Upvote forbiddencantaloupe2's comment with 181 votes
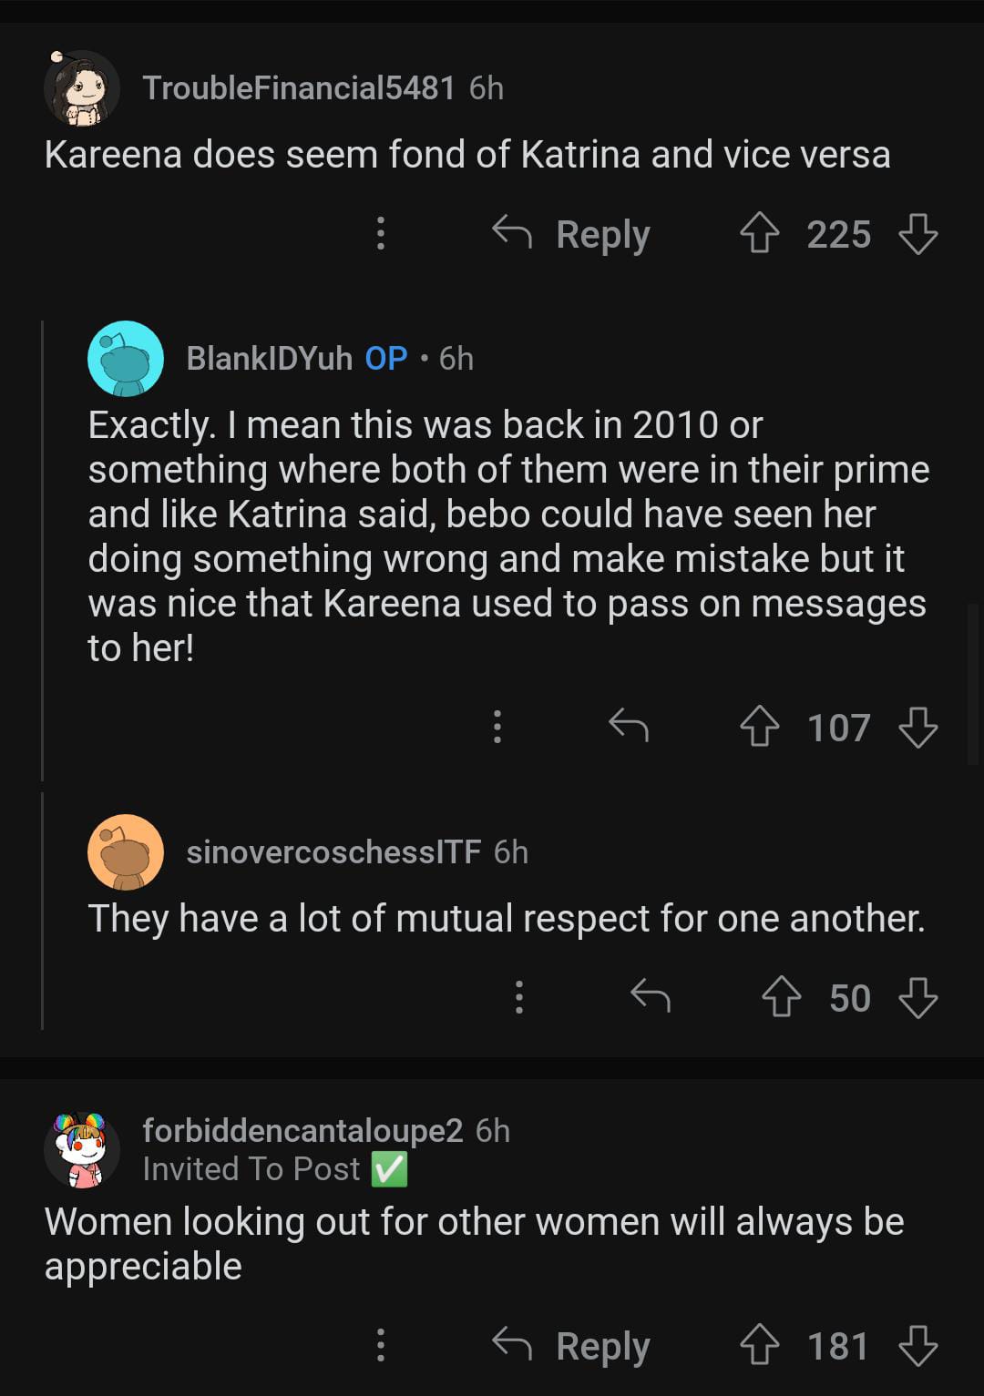 (759, 1345)
